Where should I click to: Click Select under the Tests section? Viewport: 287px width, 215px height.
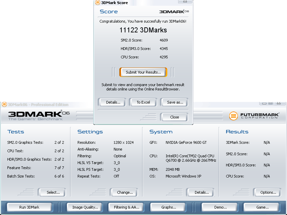pyautogui.click(x=52, y=192)
